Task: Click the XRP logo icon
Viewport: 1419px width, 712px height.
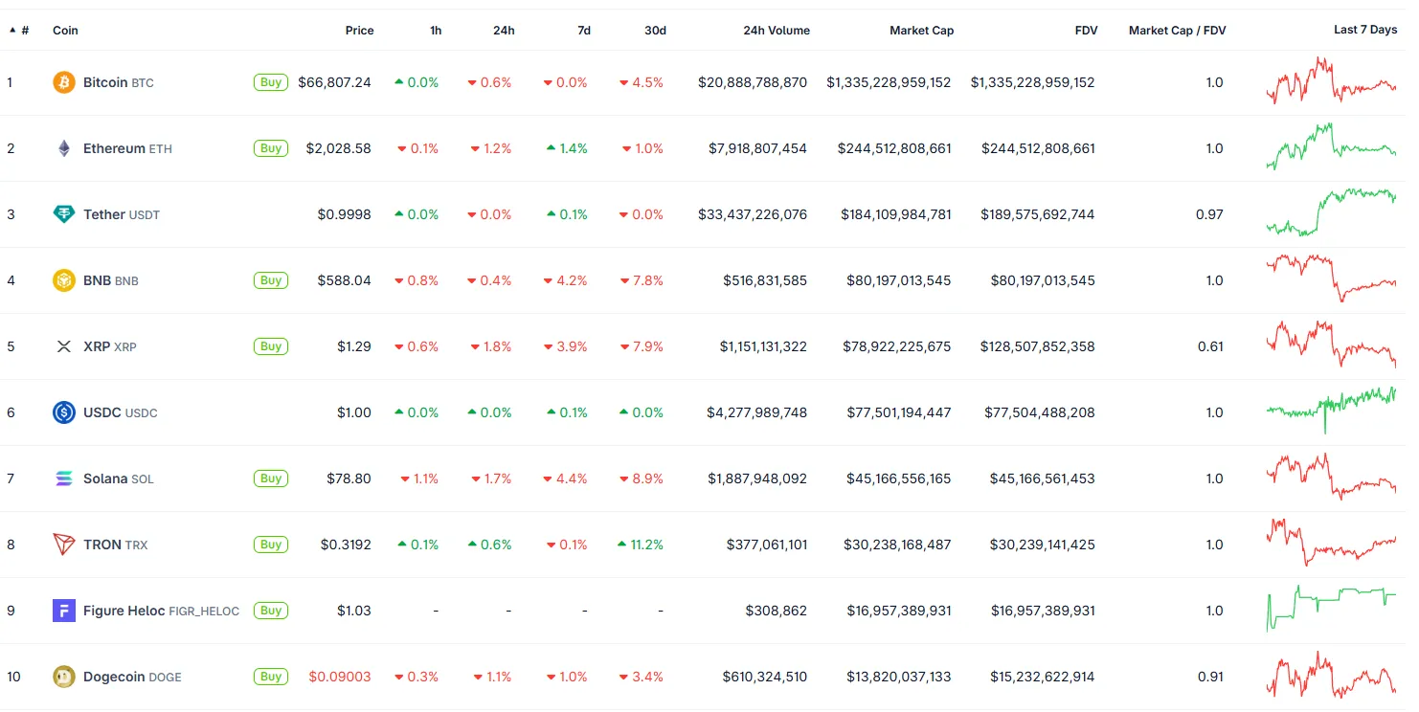Action: click(x=63, y=346)
